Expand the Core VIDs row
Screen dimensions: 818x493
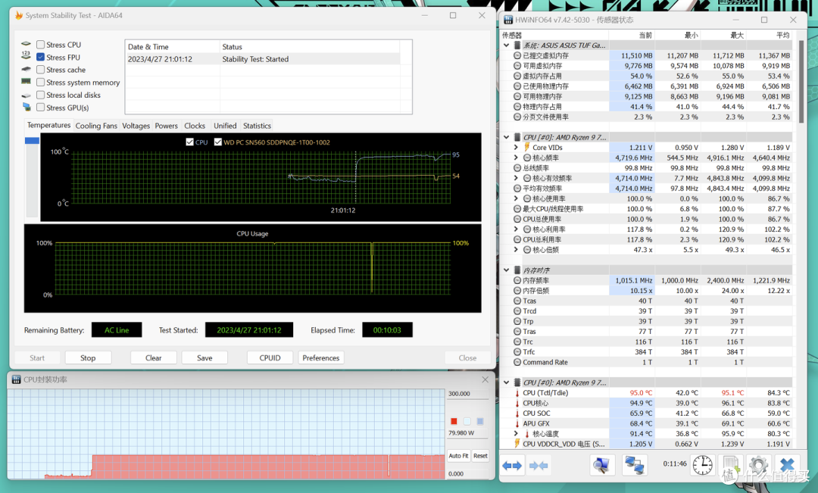coord(516,148)
